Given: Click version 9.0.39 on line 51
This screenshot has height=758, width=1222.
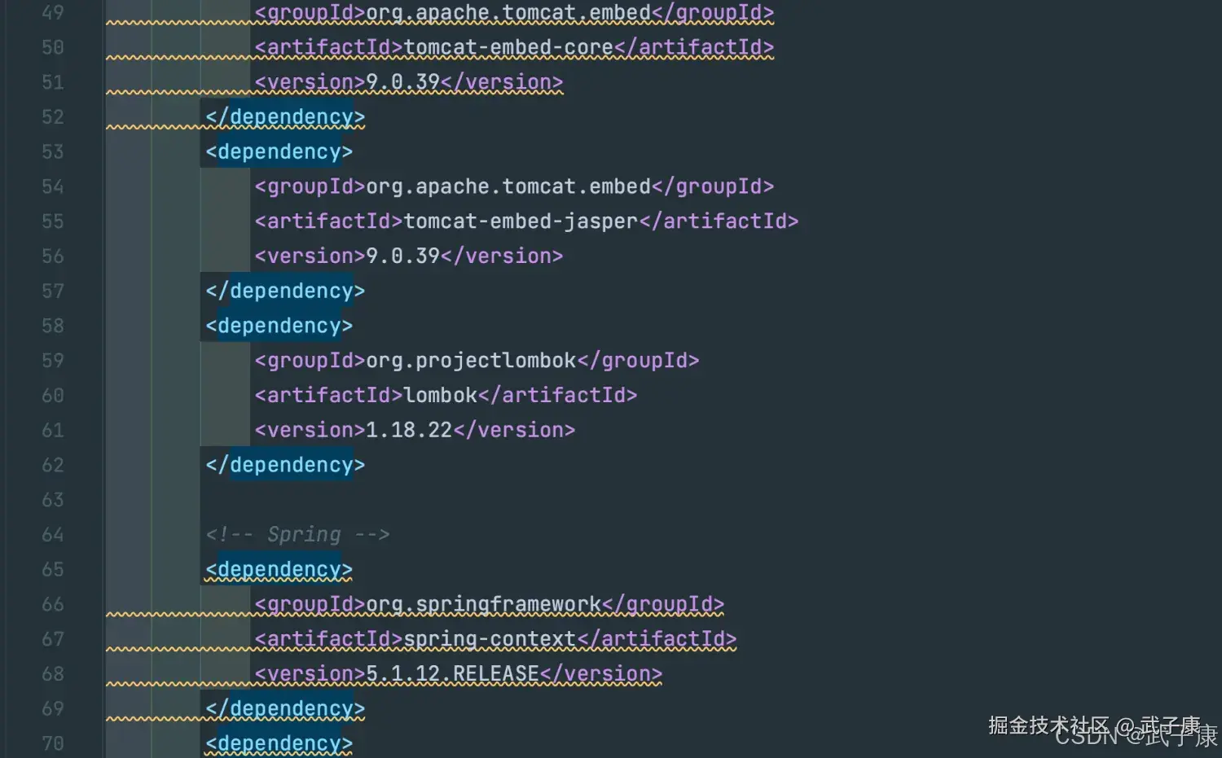Looking at the screenshot, I should 409,83.
